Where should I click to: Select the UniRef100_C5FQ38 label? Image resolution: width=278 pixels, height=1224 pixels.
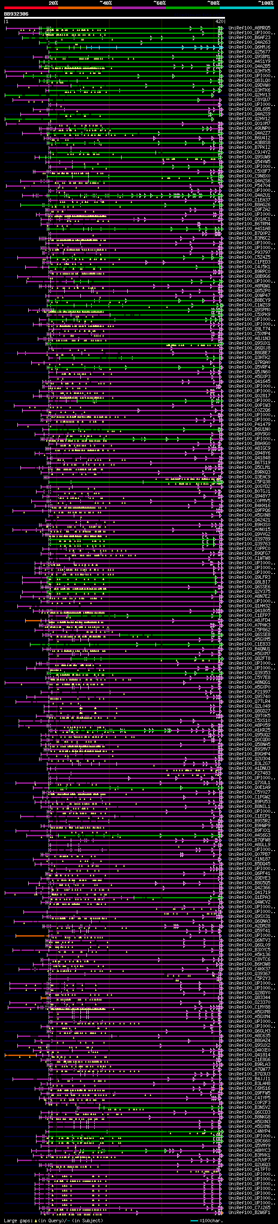(249, 482)
